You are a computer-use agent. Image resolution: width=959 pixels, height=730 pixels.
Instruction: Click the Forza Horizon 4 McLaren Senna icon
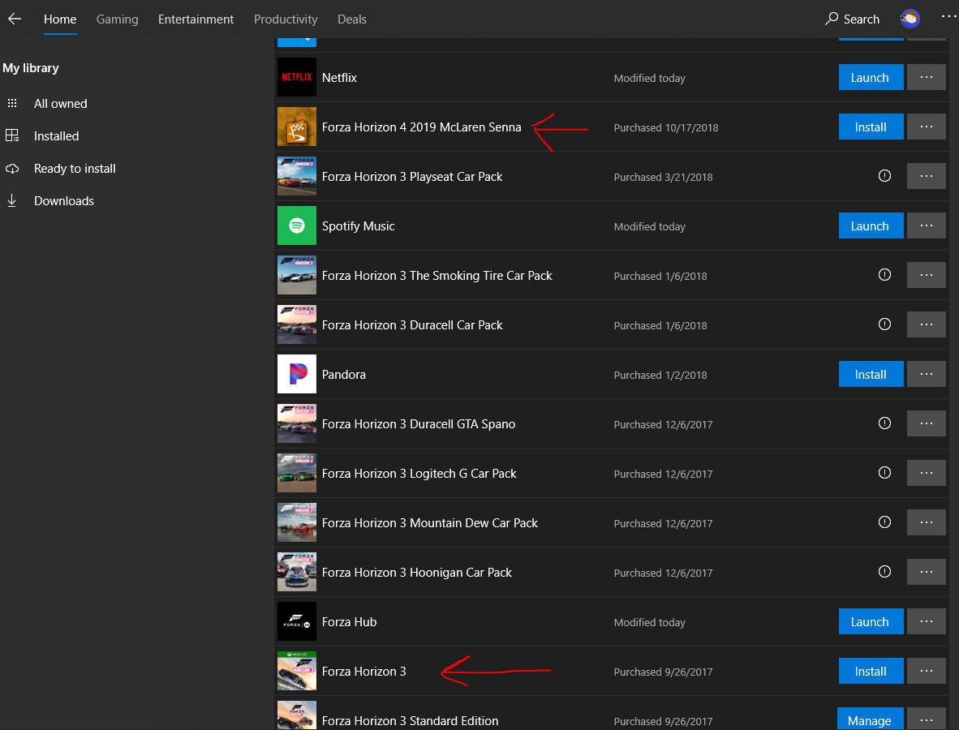(297, 127)
